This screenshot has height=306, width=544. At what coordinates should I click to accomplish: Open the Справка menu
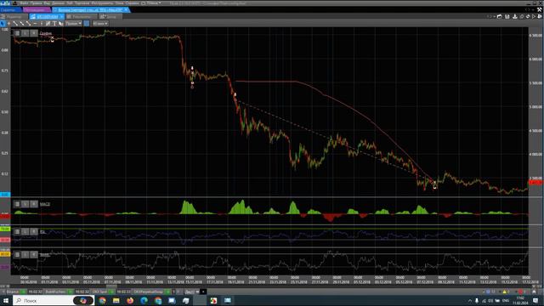pos(133,3)
